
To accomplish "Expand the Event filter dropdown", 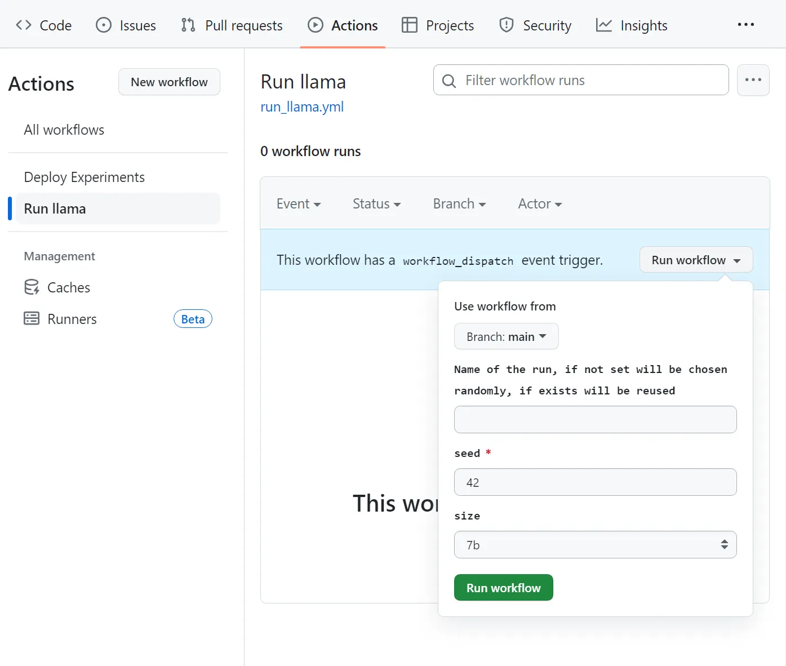I will click(299, 203).
